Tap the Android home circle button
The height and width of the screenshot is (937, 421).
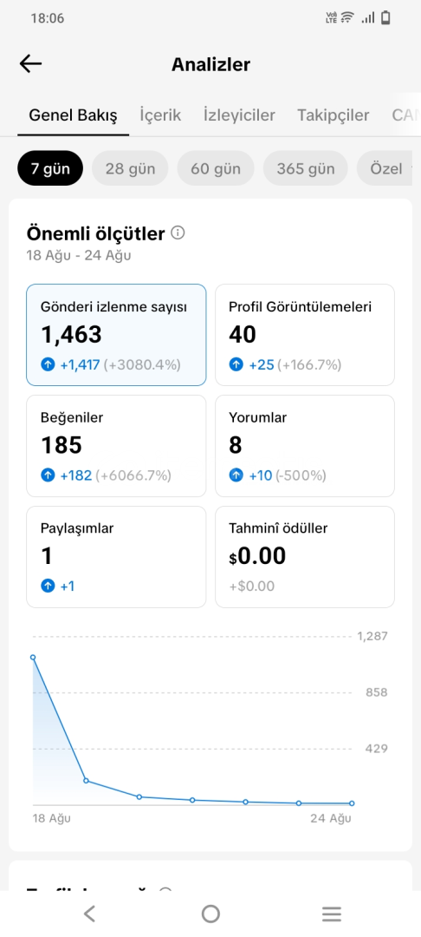[210, 913]
